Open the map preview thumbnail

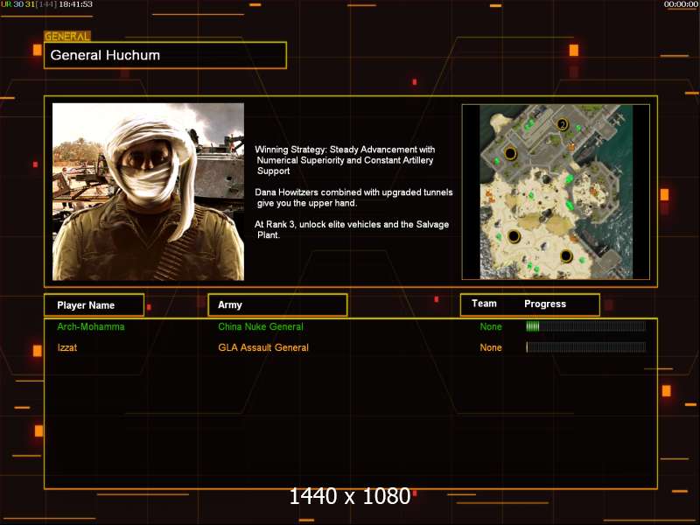point(556,192)
